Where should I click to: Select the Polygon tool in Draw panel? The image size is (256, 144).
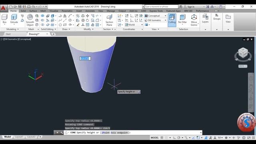tap(60, 25)
